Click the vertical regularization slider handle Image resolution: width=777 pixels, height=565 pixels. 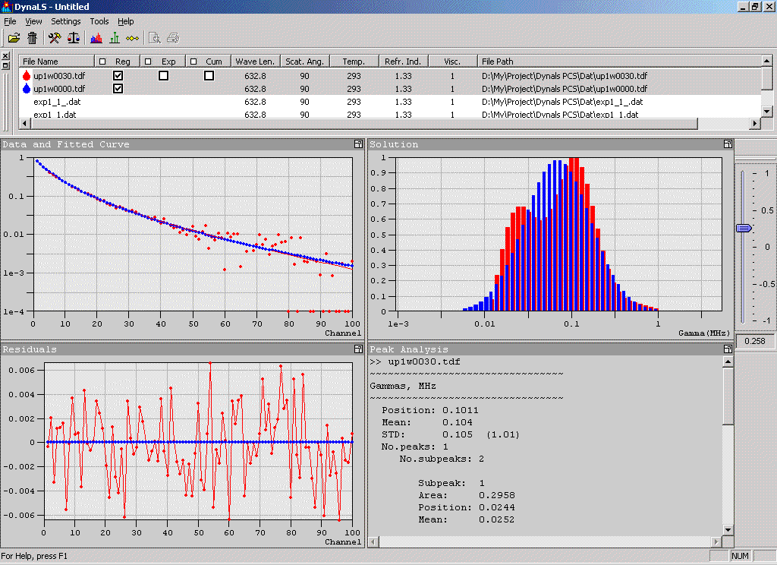(x=744, y=228)
